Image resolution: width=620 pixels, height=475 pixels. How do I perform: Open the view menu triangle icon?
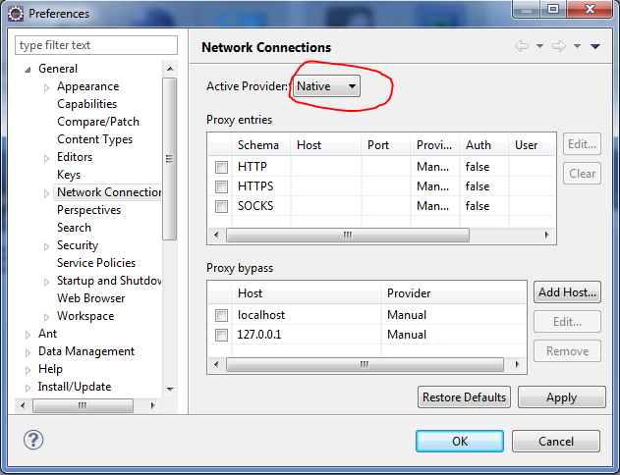tap(595, 46)
